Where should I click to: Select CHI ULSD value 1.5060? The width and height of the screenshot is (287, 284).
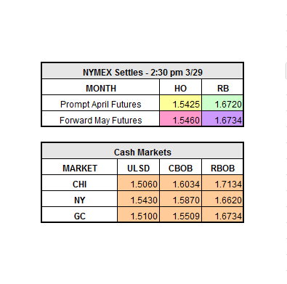point(138,184)
